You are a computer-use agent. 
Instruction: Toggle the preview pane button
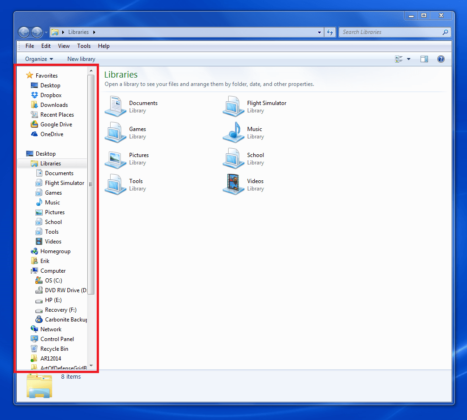(x=424, y=59)
